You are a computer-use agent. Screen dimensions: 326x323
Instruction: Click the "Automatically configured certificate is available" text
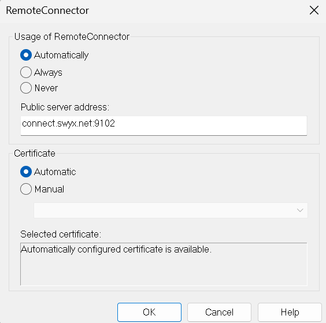116,250
